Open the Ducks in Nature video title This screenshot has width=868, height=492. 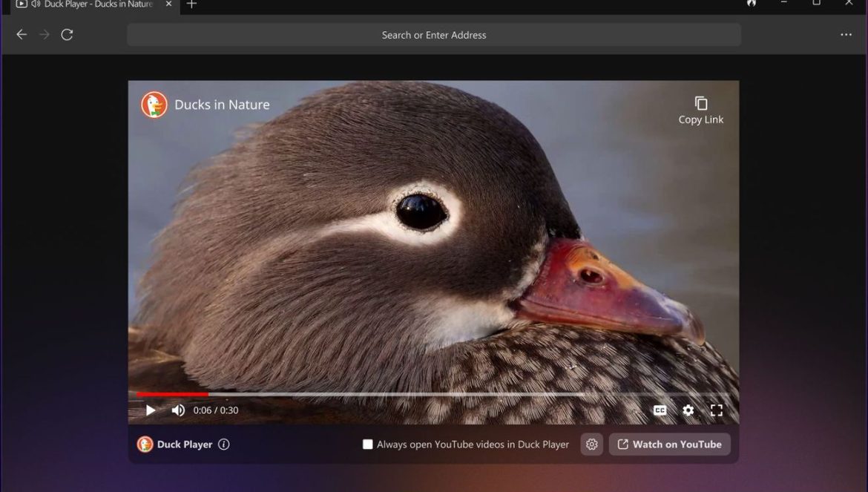pyautogui.click(x=222, y=105)
